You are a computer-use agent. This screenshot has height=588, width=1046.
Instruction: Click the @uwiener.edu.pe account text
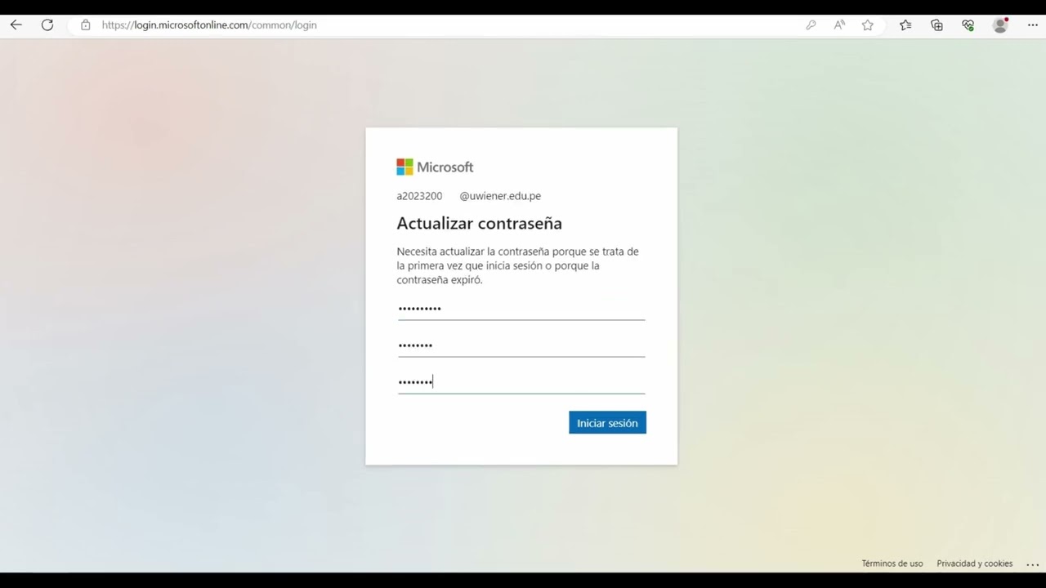[x=500, y=196]
